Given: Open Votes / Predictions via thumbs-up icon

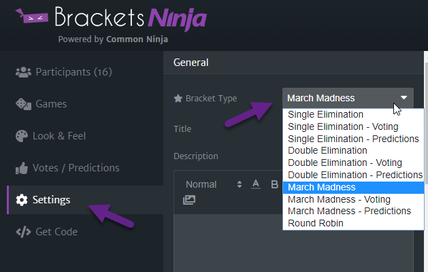Looking at the screenshot, I should point(22,168).
